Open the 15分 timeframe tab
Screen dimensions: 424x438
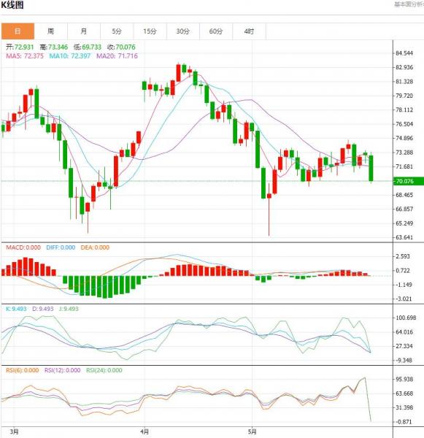[x=150, y=31]
